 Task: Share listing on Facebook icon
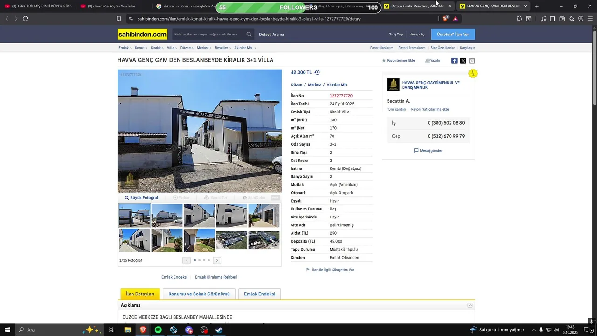click(454, 61)
